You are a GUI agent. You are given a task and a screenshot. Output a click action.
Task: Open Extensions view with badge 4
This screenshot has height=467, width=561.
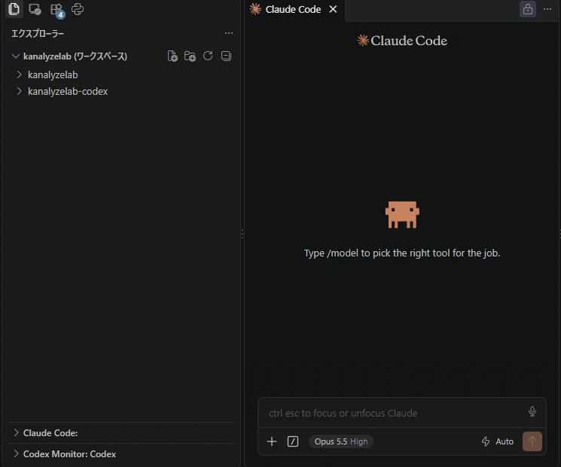pyautogui.click(x=57, y=10)
